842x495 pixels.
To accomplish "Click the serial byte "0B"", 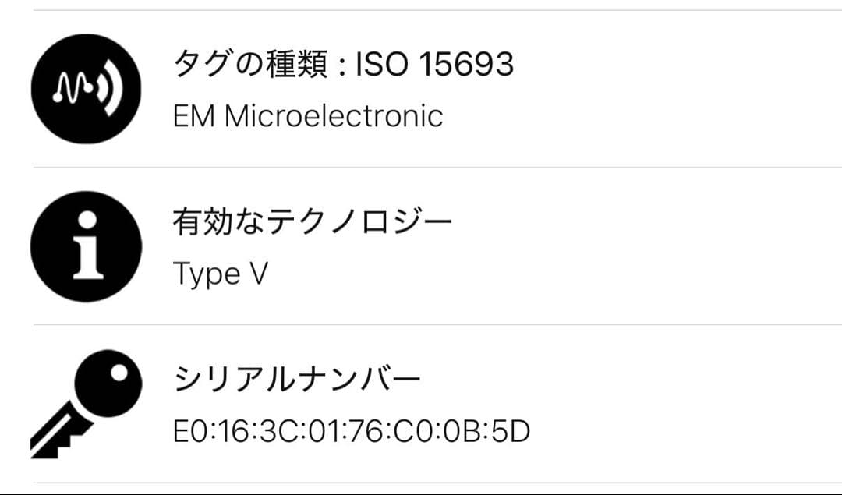I will click(463, 430).
